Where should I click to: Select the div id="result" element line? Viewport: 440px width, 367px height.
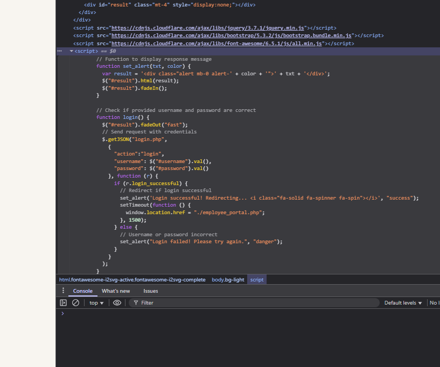(x=170, y=4)
